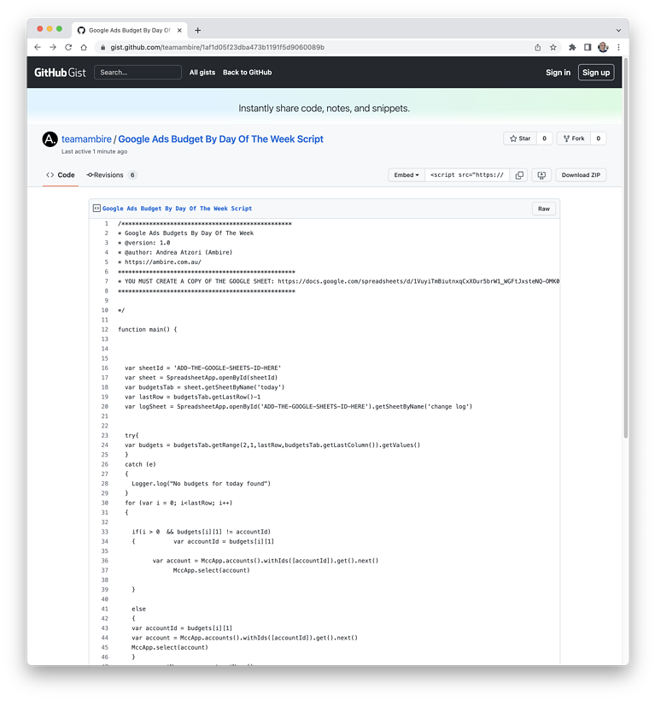The image size is (655, 701).
Task: Open Chrome profile menu via avatar
Action: [602, 49]
